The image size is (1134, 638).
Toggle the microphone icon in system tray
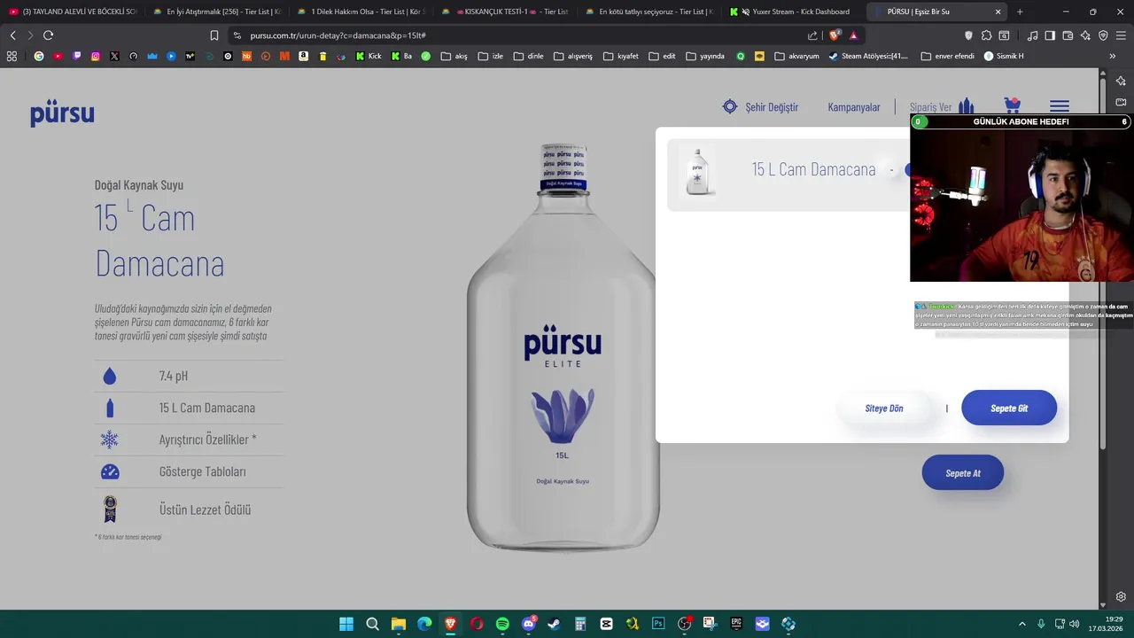coord(1041,624)
